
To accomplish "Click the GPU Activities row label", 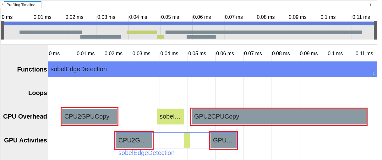I will tap(26, 140).
